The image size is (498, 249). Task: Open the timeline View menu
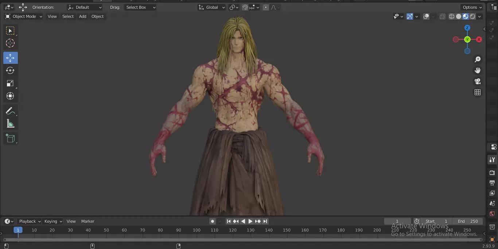coord(71,221)
